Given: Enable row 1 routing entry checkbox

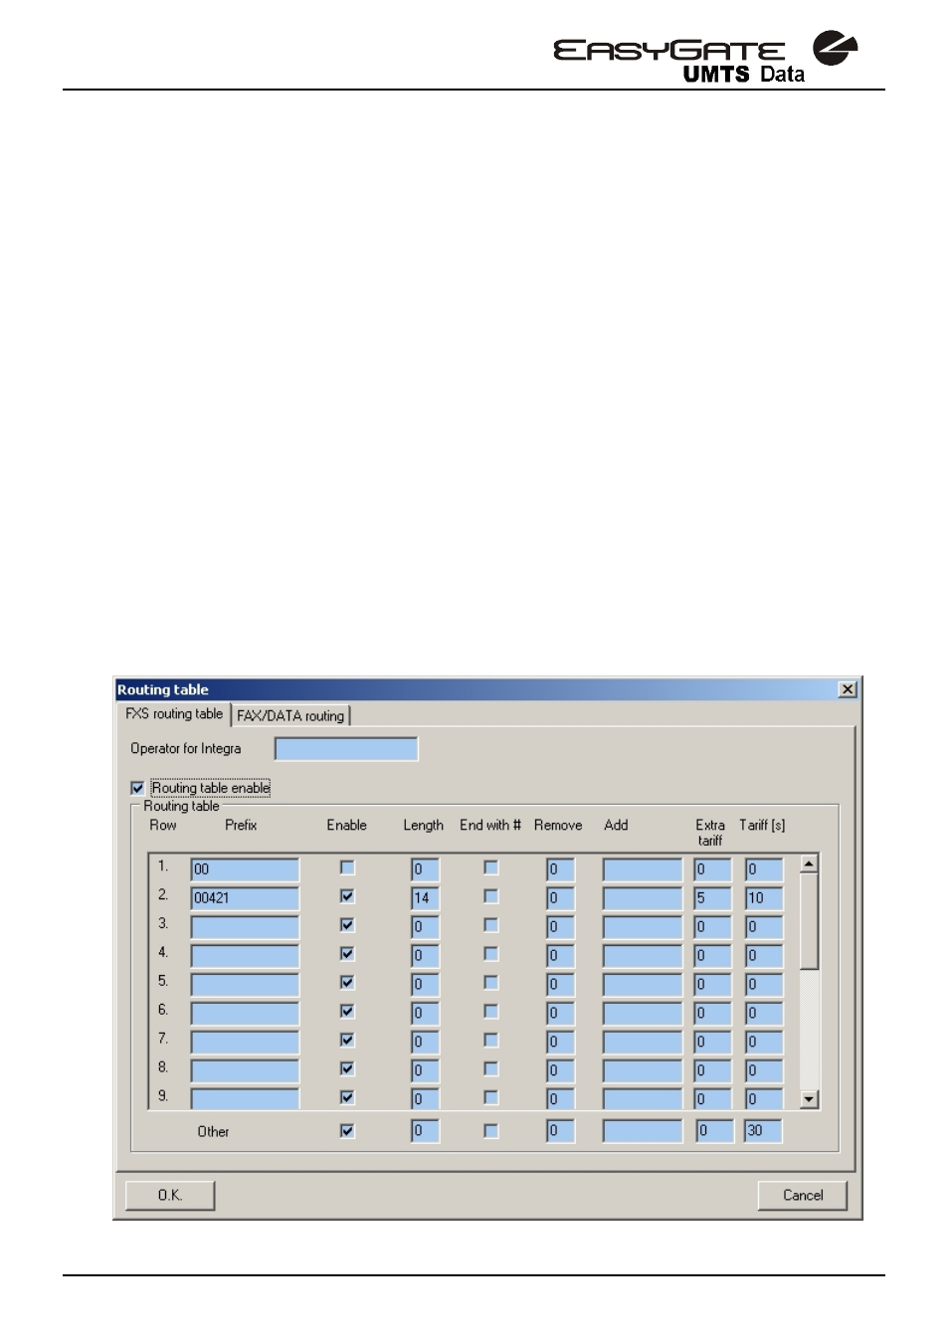Looking at the screenshot, I should pyautogui.click(x=347, y=867).
